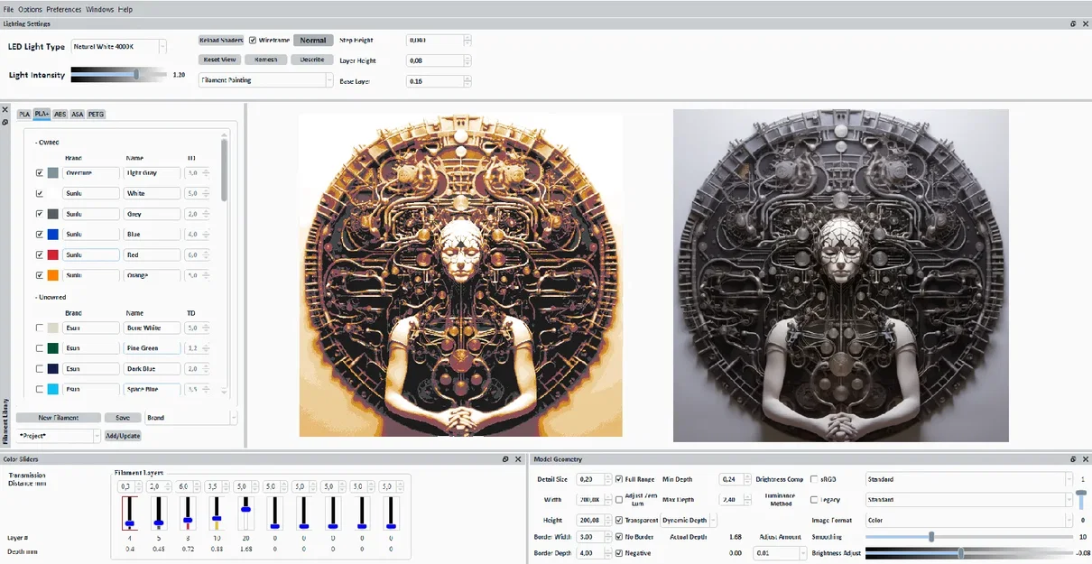
Task: Open the Filament Painting dropdown
Action: 266,80
